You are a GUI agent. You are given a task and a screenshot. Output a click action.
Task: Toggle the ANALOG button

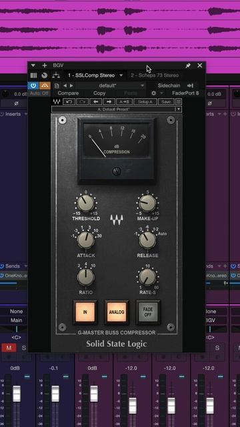click(x=117, y=312)
